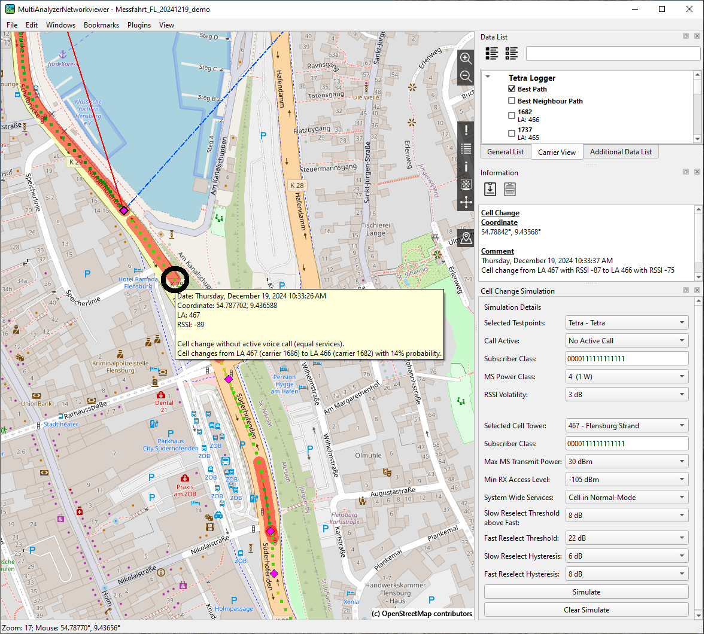This screenshot has width=705, height=634.
Task: Click the Data List search field
Action: point(613,53)
